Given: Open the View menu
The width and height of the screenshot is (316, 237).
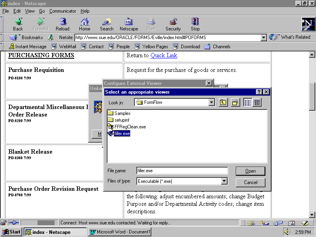Looking at the screenshot, I should pos(30,11).
